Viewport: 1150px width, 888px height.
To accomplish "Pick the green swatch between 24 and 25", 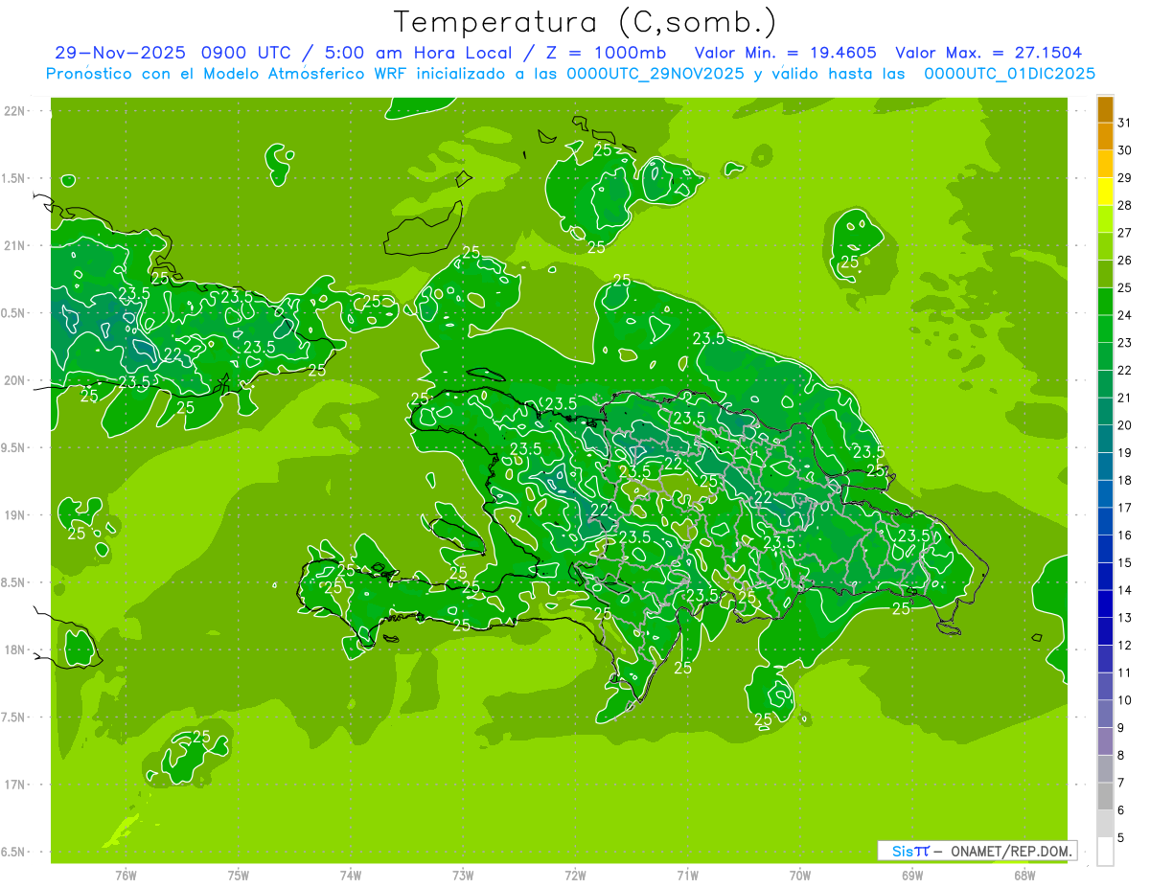I will (x=1105, y=302).
